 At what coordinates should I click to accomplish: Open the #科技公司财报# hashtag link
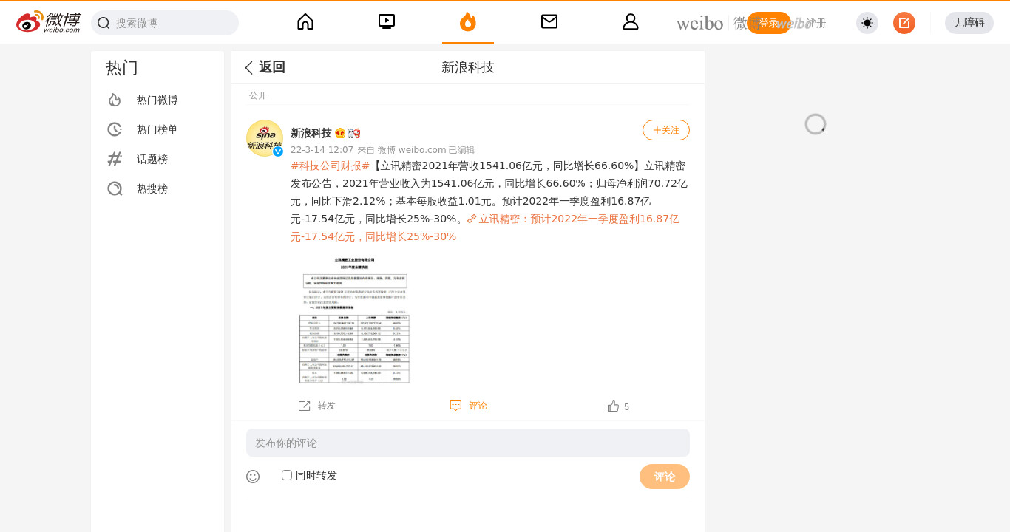pyautogui.click(x=330, y=166)
